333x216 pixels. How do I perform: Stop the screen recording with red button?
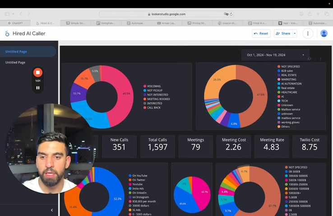click(x=38, y=72)
